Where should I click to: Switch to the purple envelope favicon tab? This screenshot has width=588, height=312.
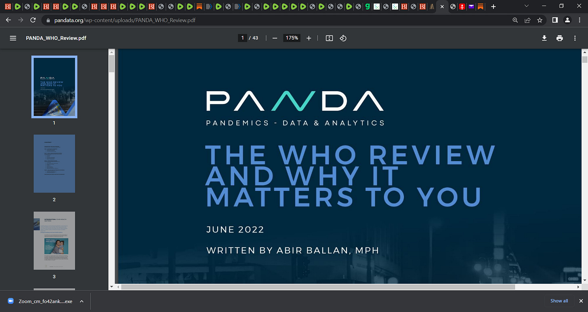click(471, 6)
